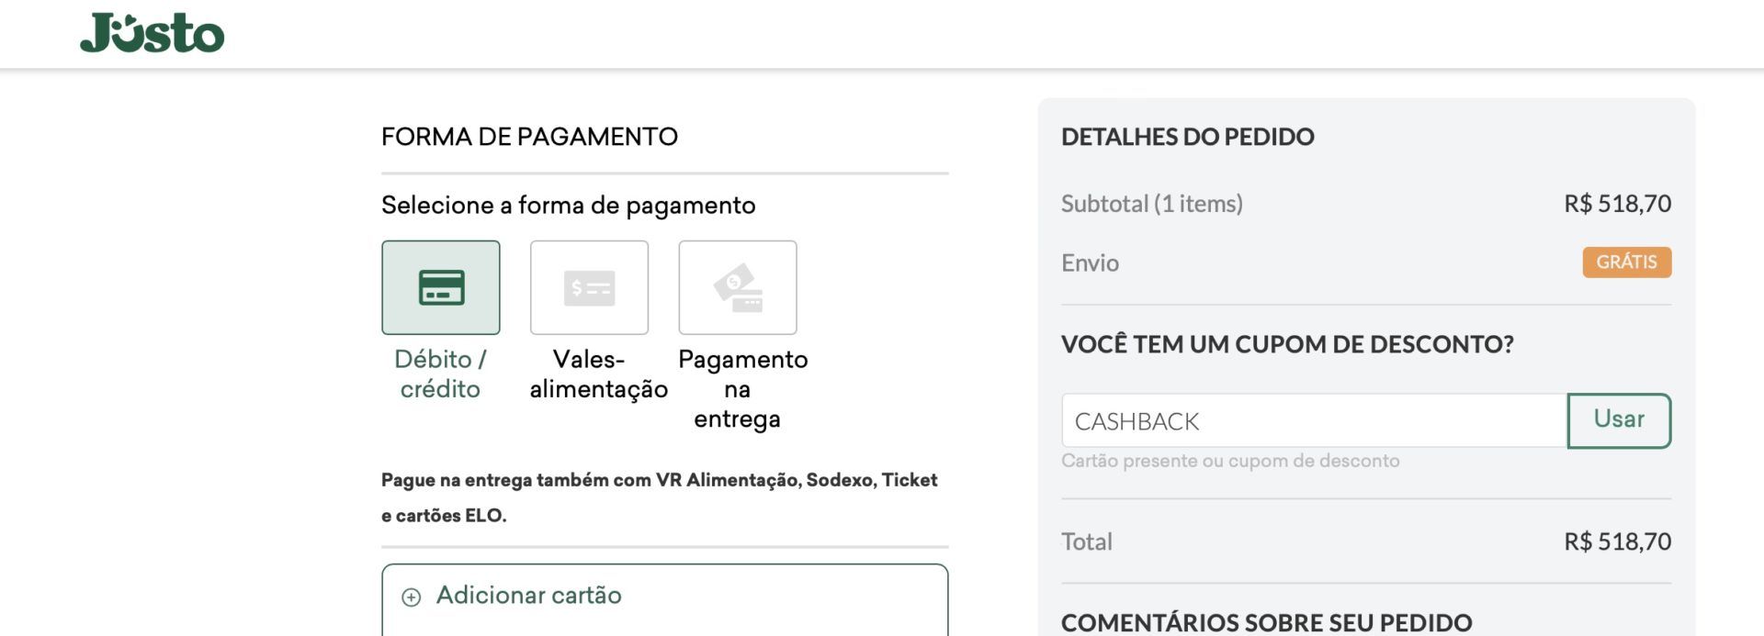The height and width of the screenshot is (636, 1764).
Task: Select the Vales-alimentação label
Action: tap(598, 374)
